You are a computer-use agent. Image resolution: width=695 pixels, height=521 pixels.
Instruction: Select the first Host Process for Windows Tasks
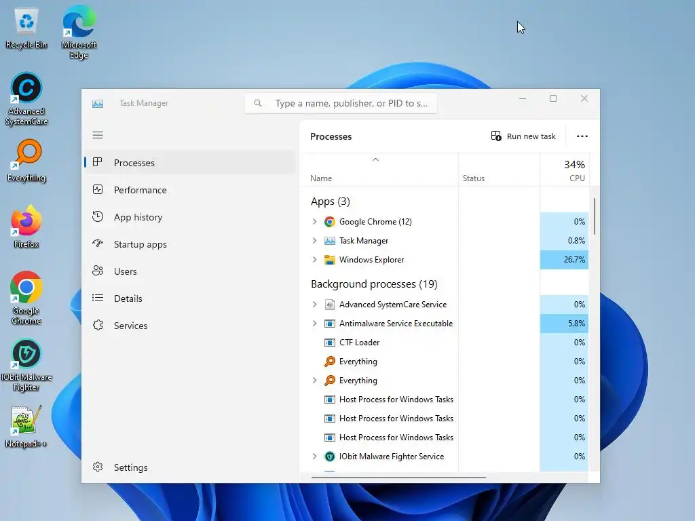click(x=444, y=400)
